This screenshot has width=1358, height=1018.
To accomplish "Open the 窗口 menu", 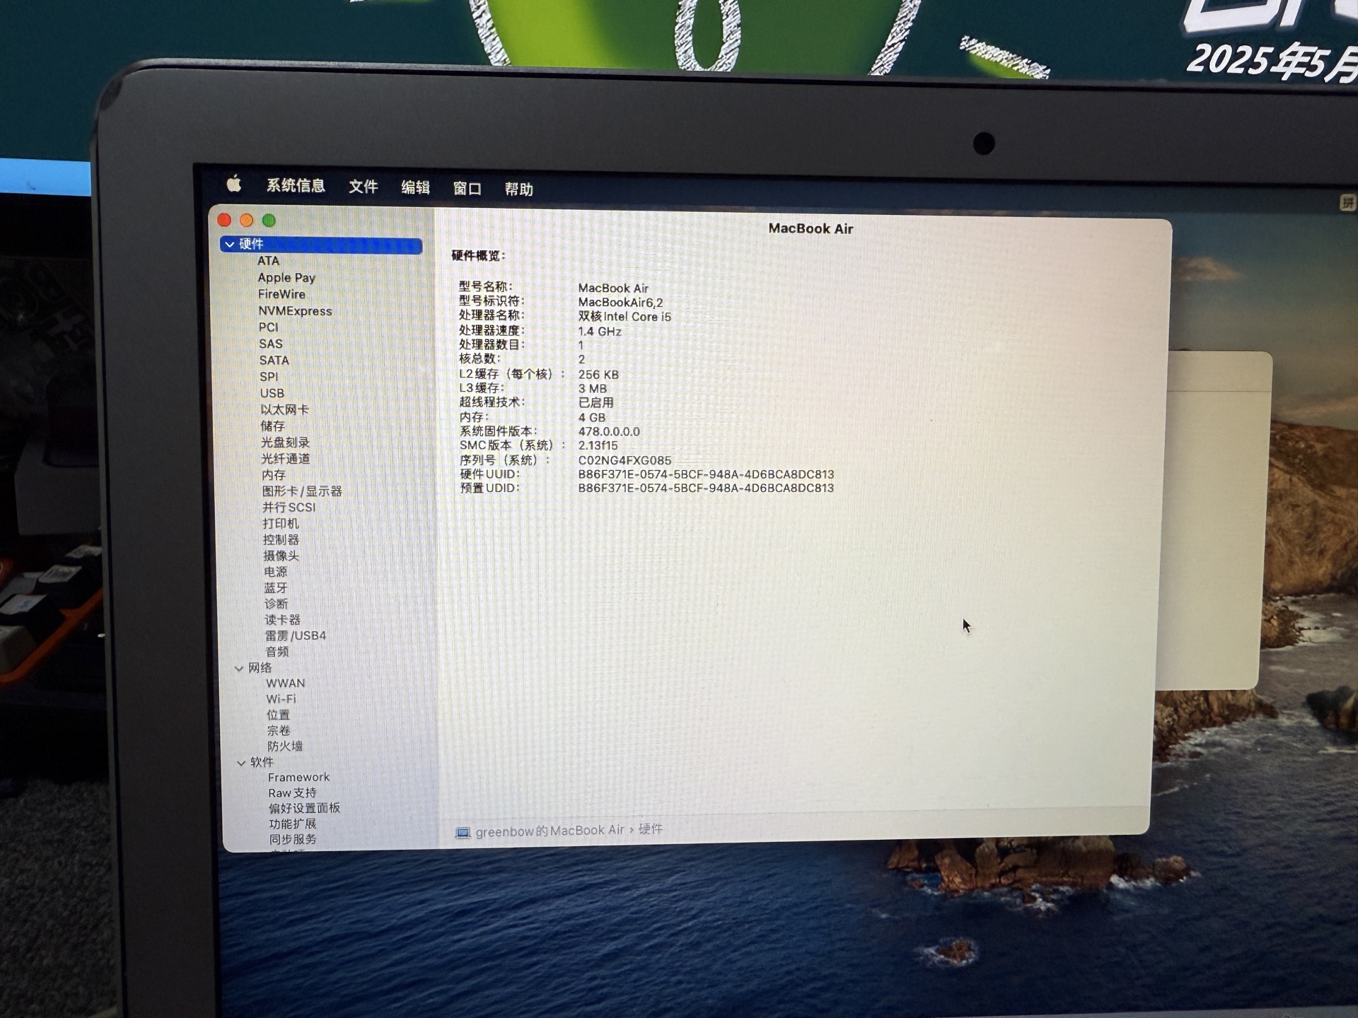I will (x=467, y=189).
